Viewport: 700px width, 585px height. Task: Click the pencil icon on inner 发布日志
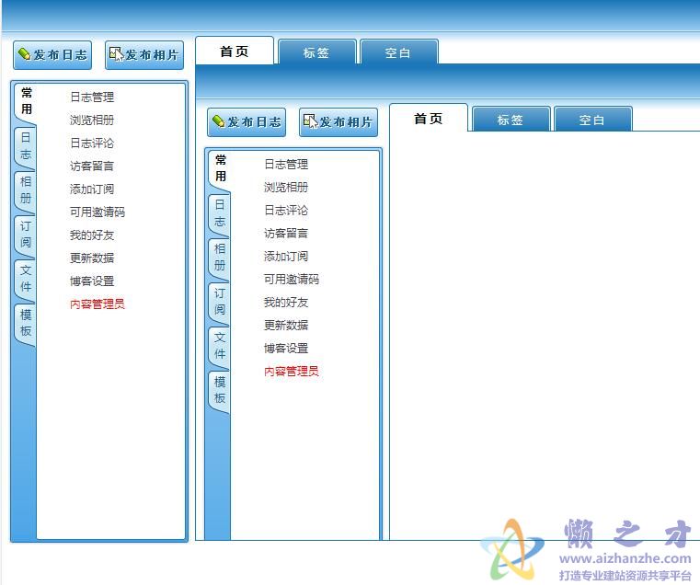218,121
